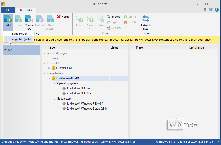Select 1. Microsoft Windows PE (x64)

[85, 104]
